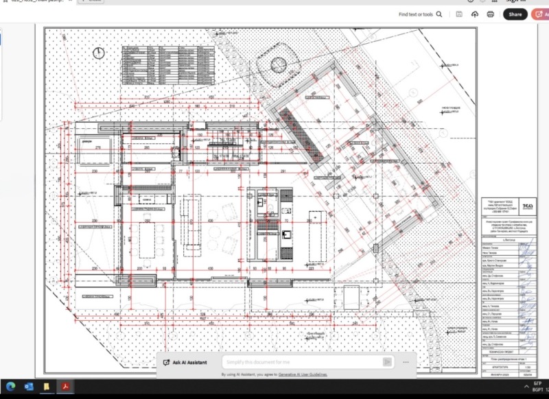Open the AI Assistant more options menu
This screenshot has width=549, height=399.
pos(406,362)
